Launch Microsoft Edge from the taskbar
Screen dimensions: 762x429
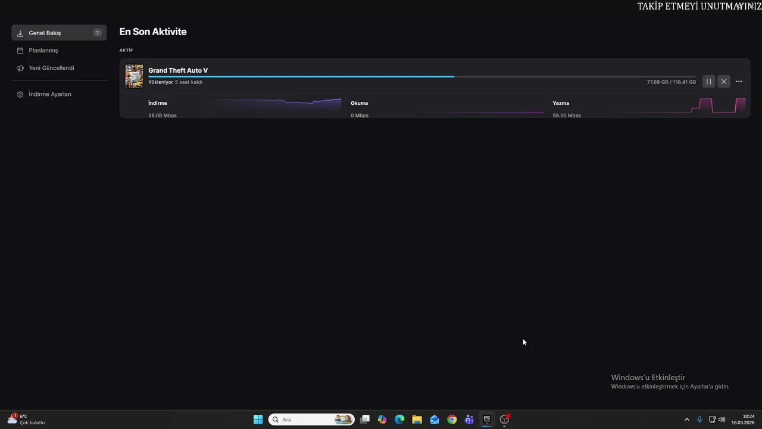[x=399, y=419]
